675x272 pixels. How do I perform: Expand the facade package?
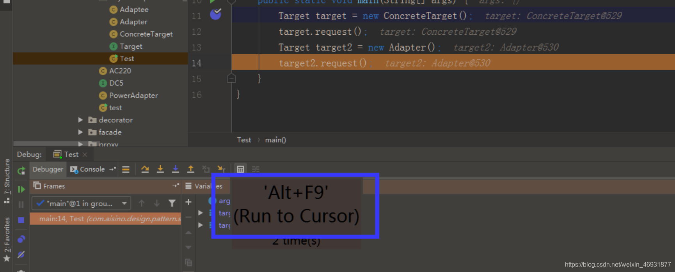[x=80, y=132]
